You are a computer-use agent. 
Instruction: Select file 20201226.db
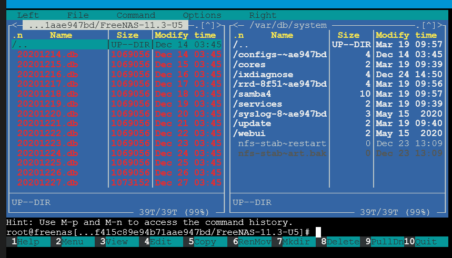(x=117, y=172)
